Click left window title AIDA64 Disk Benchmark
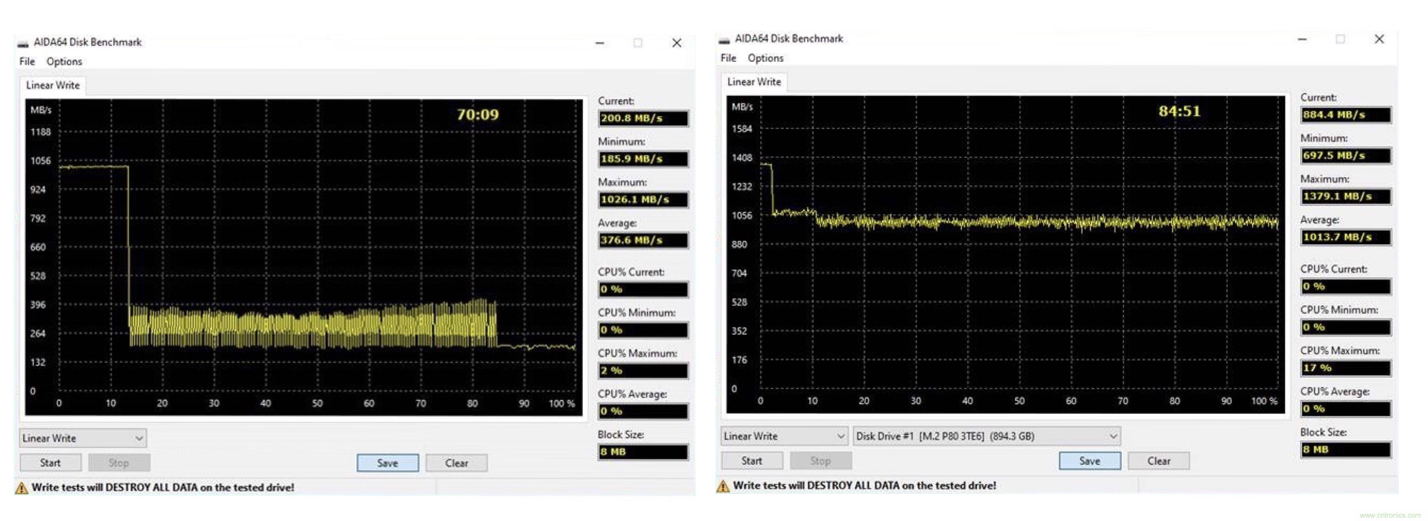Viewport: 1428px width, 521px height. 88,43
